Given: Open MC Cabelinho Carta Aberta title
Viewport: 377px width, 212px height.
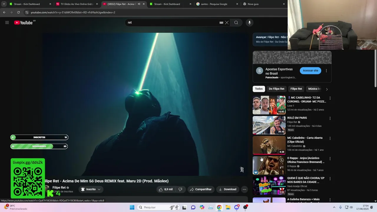Looking at the screenshot, I should (305, 140).
